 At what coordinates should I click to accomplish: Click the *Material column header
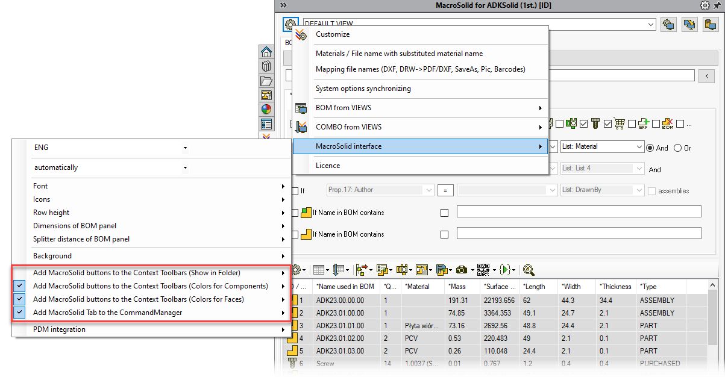pyautogui.click(x=424, y=287)
